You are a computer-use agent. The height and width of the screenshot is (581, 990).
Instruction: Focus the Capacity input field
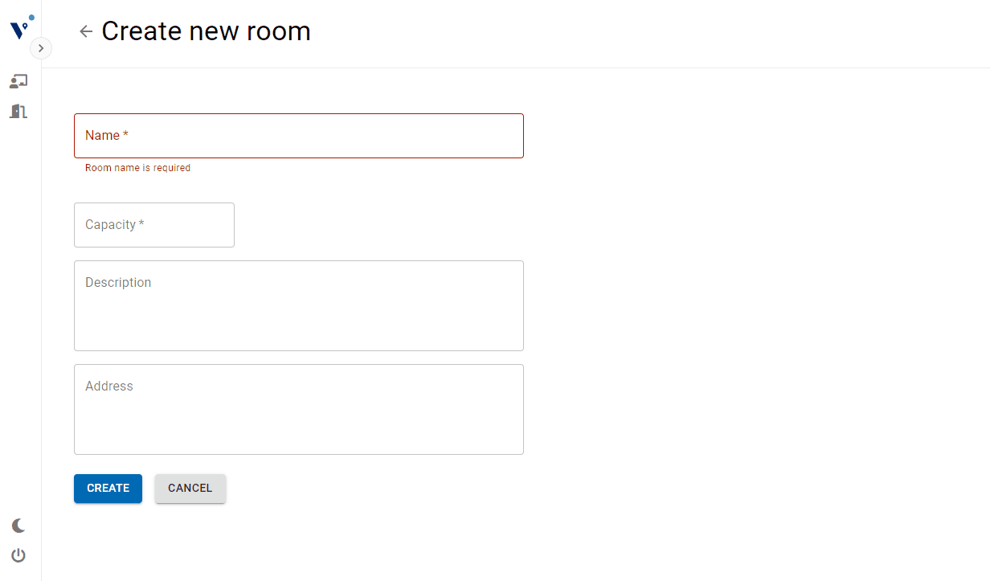pos(153,224)
